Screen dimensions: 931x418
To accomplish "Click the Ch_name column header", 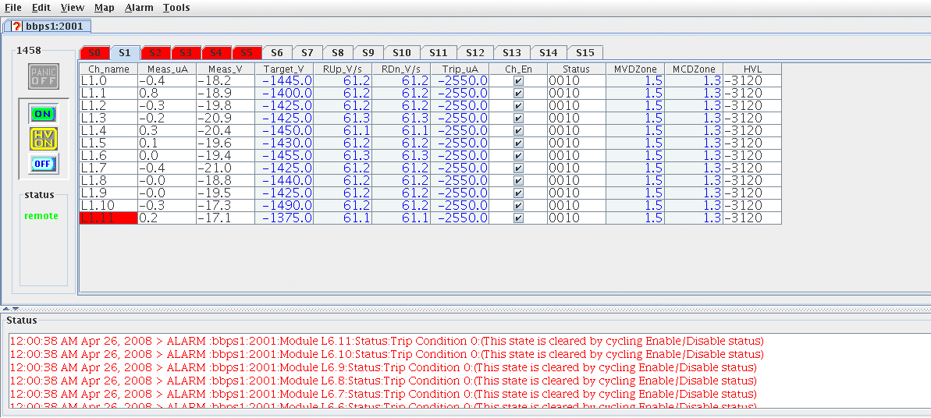I will click(x=108, y=69).
